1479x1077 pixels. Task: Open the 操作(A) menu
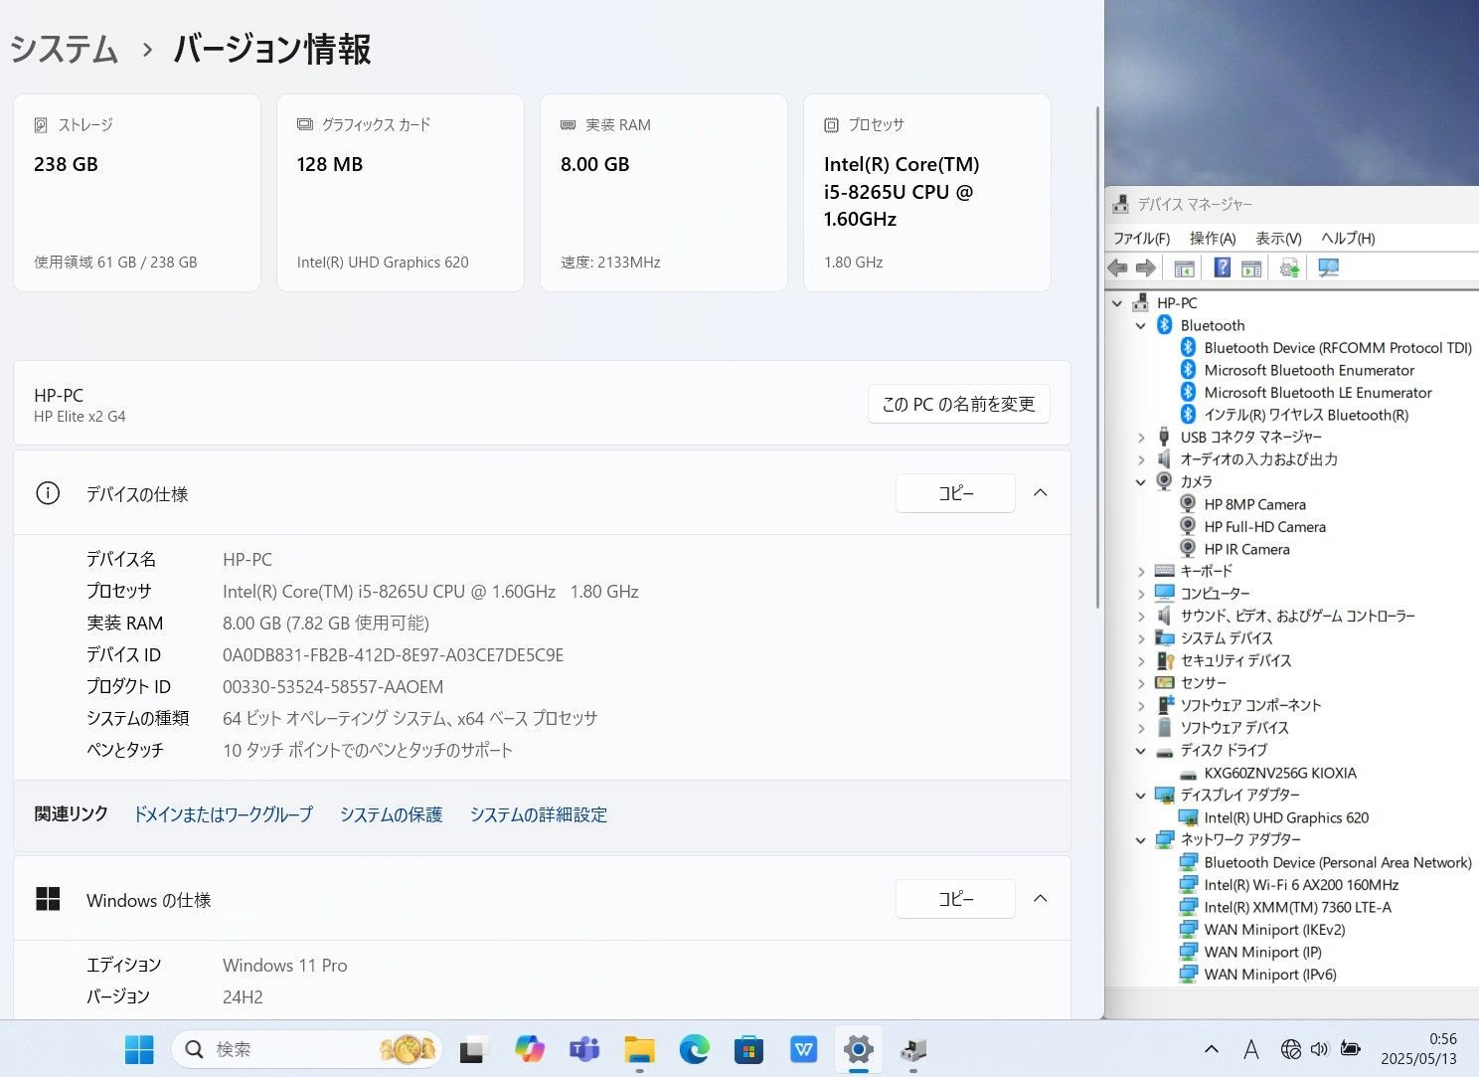pyautogui.click(x=1213, y=238)
